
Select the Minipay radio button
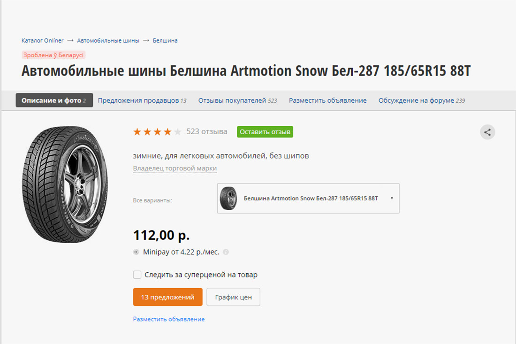tap(137, 252)
